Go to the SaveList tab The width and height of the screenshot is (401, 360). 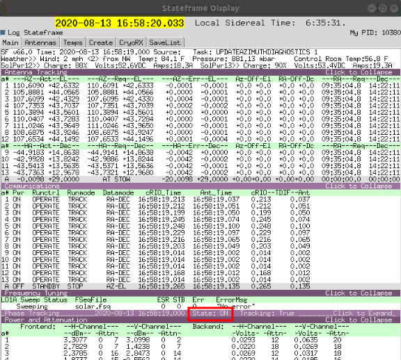[165, 42]
